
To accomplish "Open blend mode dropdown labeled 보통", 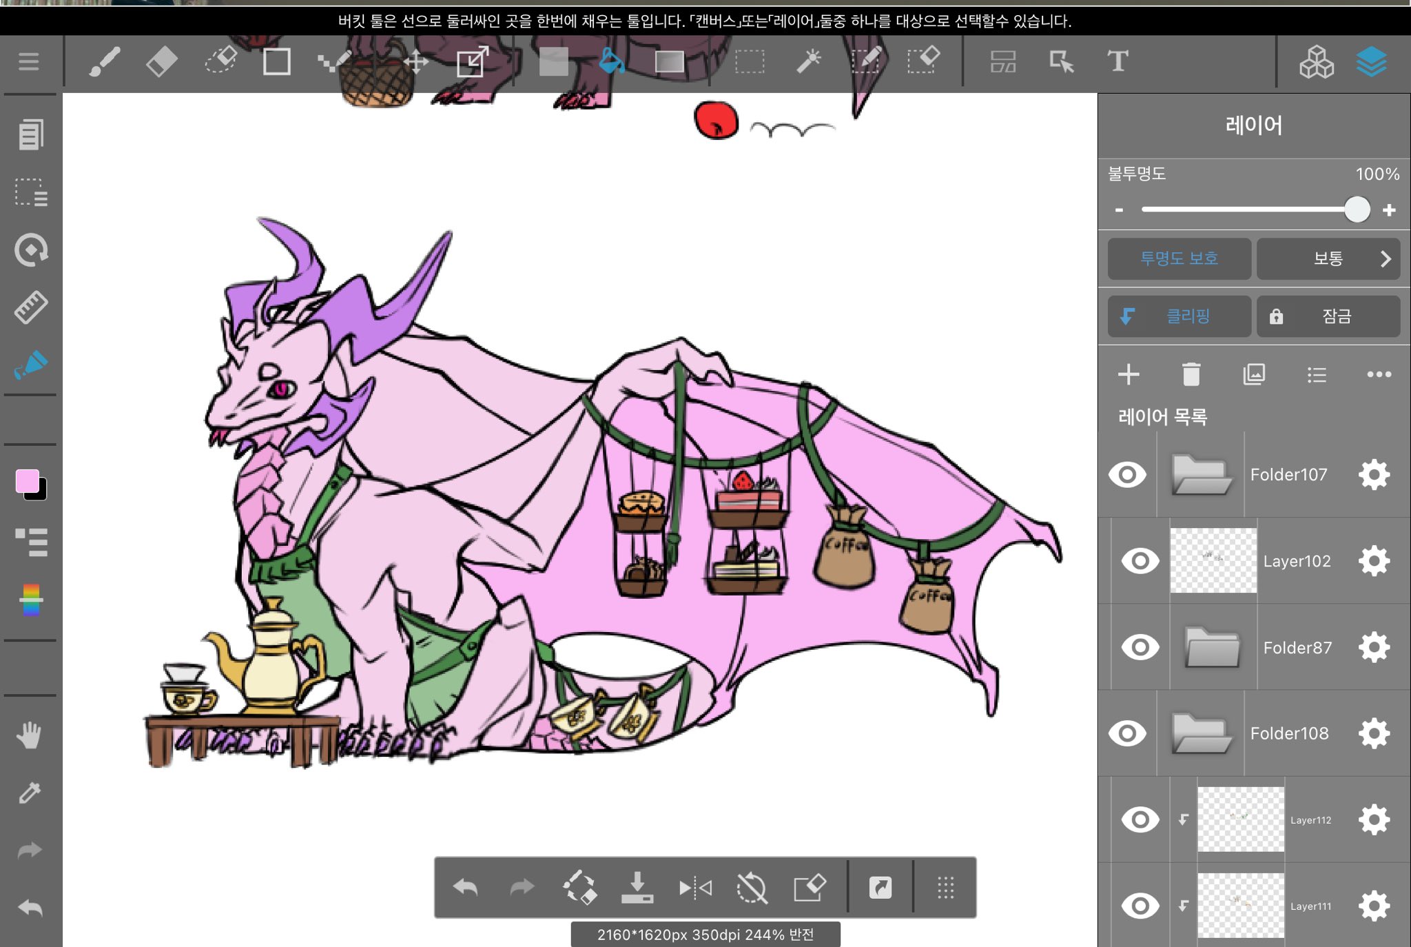I will [1328, 259].
